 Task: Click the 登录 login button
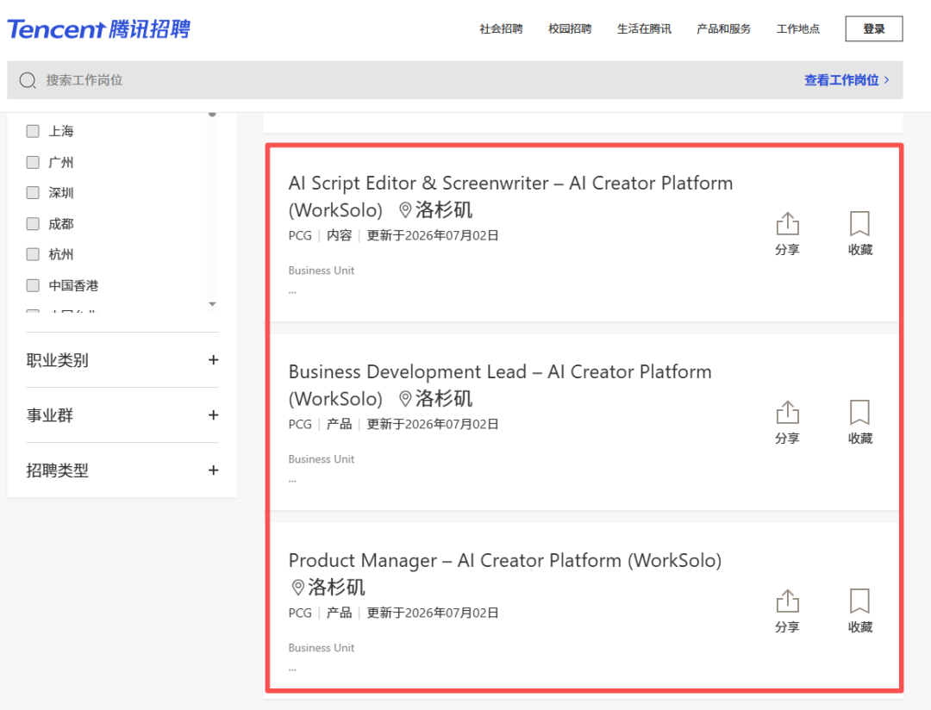874,28
